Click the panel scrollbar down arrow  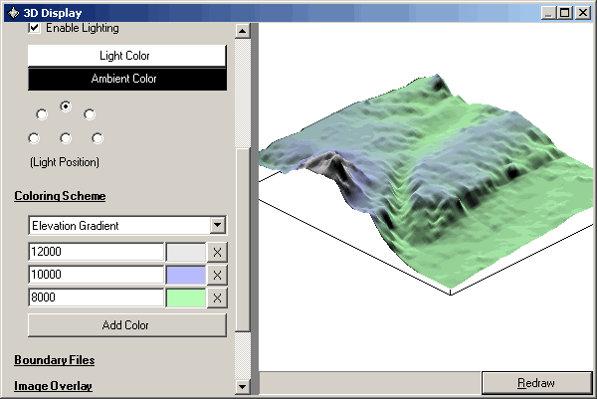(x=243, y=387)
